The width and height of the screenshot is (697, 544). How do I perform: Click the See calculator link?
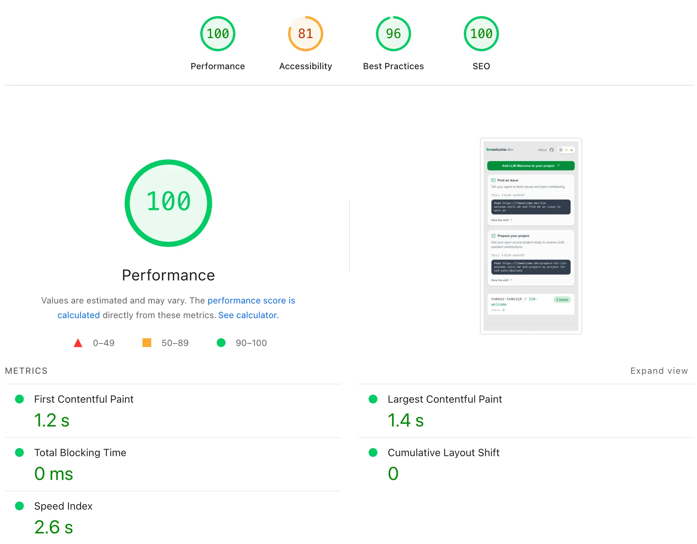(x=248, y=315)
